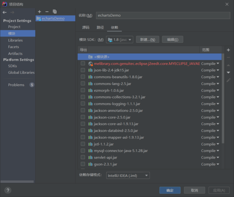Toggle export for jstl-1.1.2.jar

click(x=83, y=144)
